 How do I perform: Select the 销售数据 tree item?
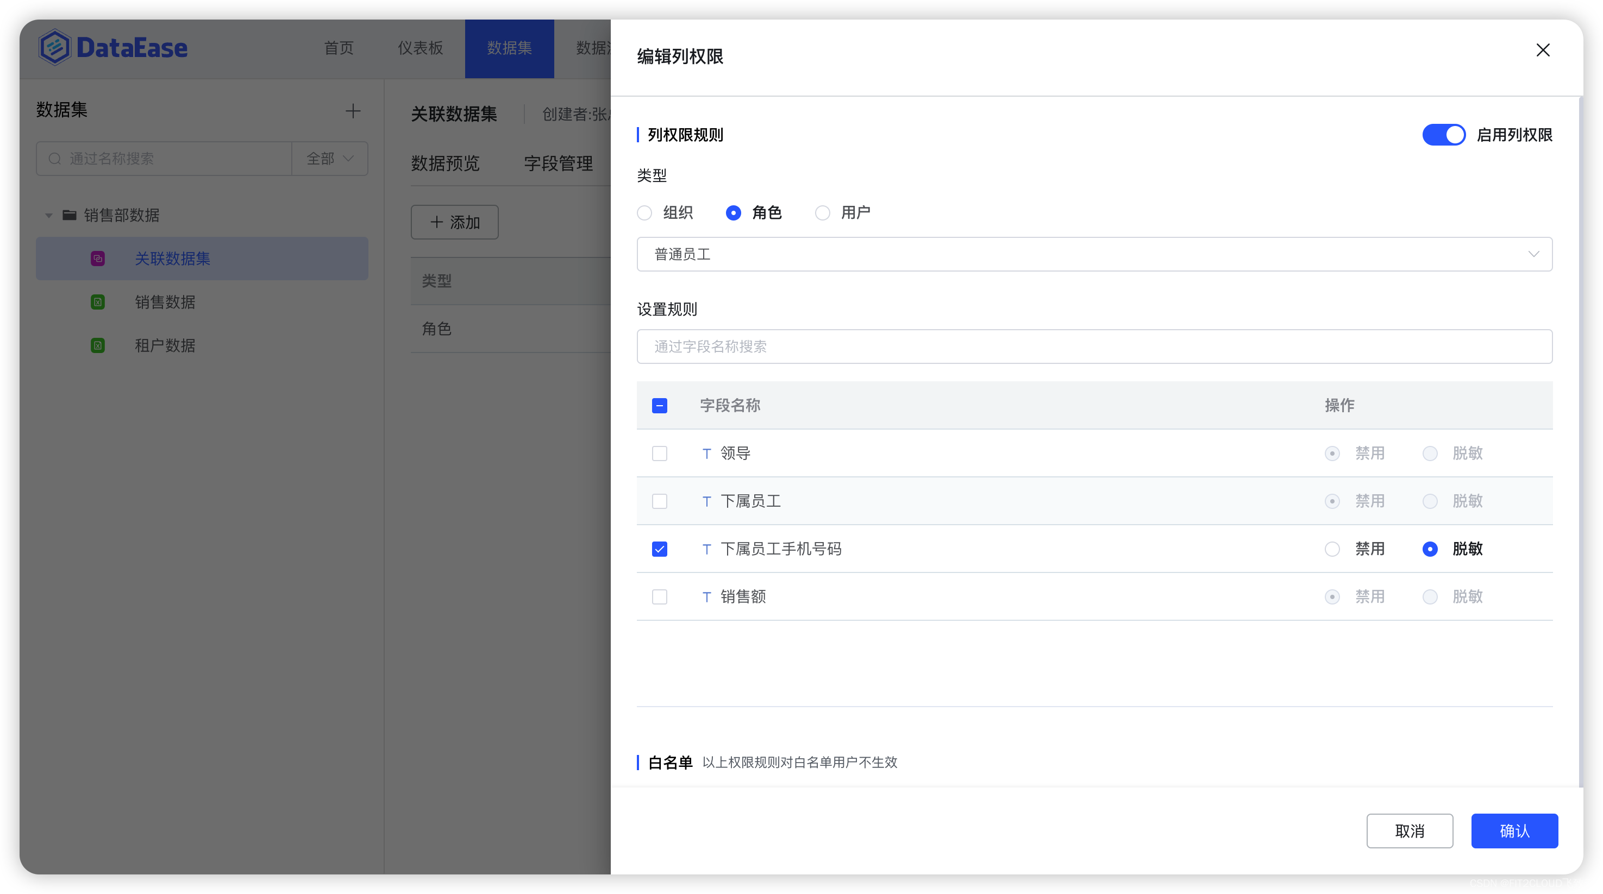tap(202, 302)
